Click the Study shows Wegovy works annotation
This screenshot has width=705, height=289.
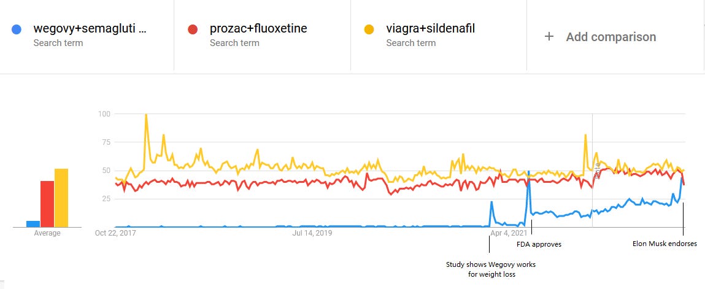491,269
